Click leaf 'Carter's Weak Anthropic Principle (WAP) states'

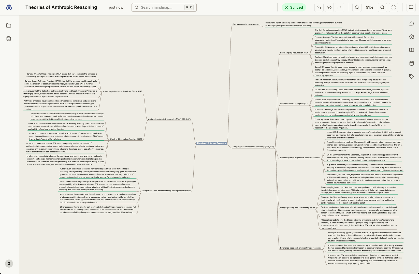[62, 75]
